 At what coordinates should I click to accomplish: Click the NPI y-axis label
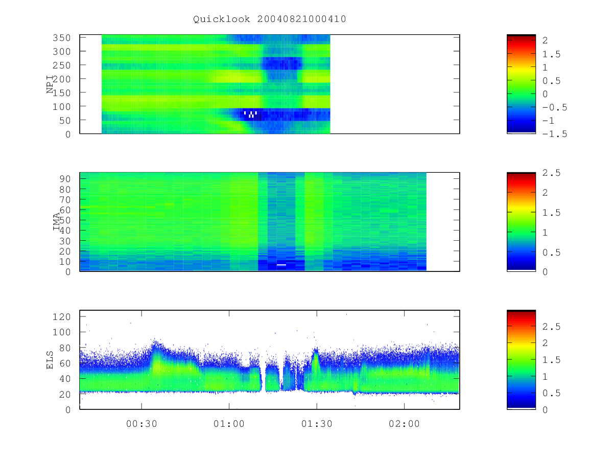50,84
